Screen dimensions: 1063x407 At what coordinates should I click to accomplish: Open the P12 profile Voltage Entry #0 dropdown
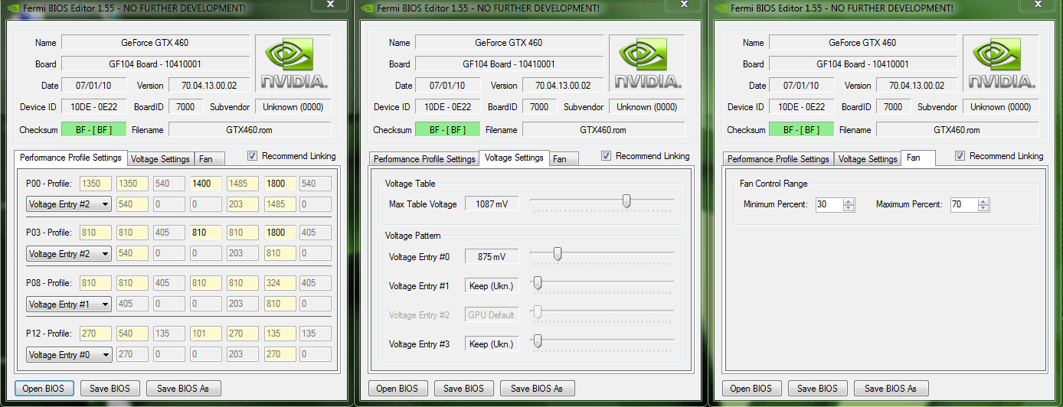69,354
